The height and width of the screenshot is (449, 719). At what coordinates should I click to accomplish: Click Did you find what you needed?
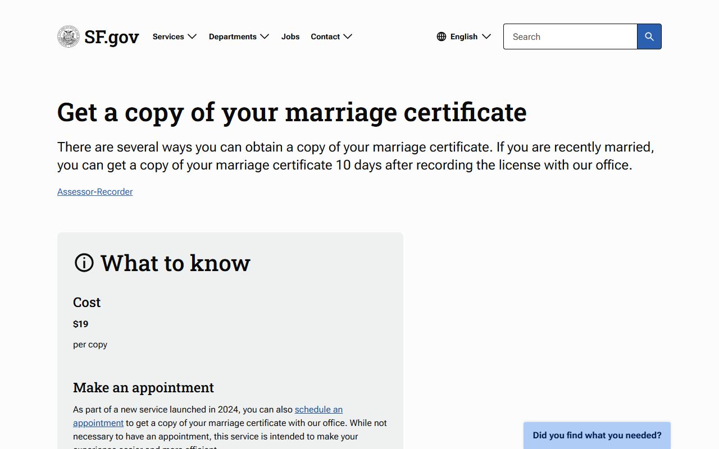(597, 436)
